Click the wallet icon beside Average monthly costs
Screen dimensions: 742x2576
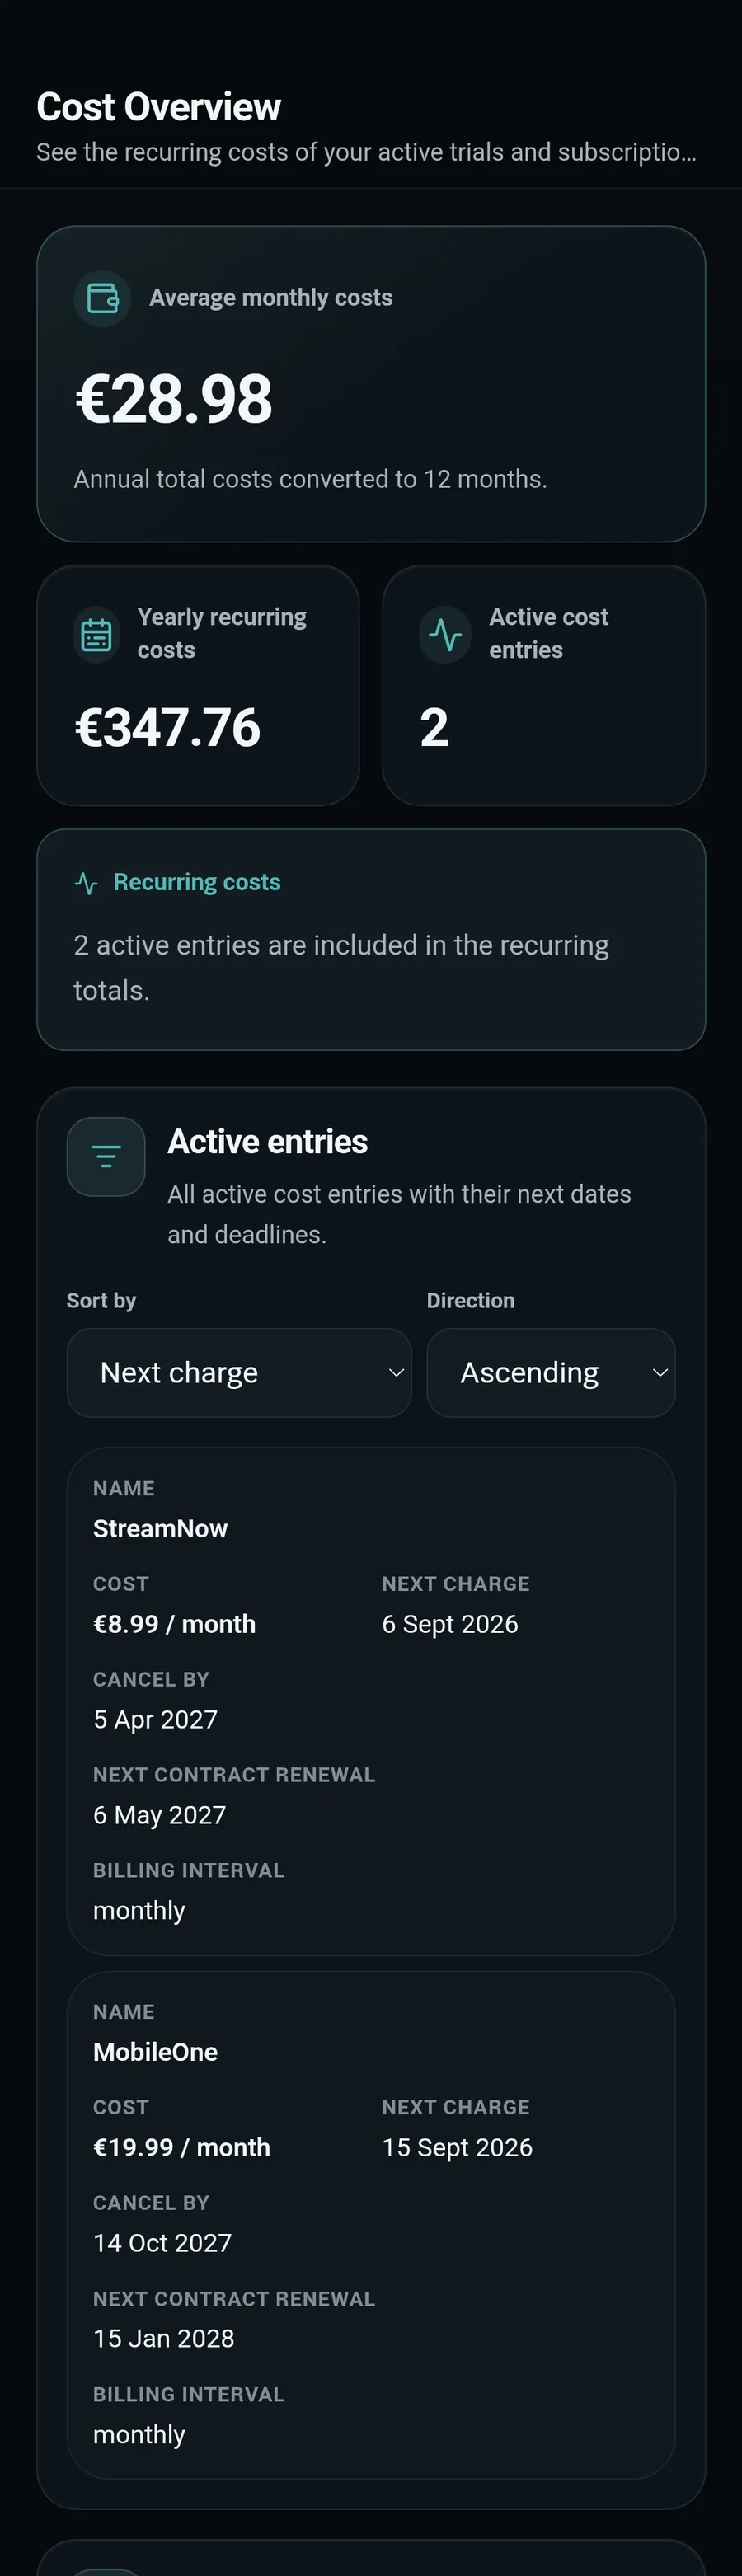pos(103,298)
